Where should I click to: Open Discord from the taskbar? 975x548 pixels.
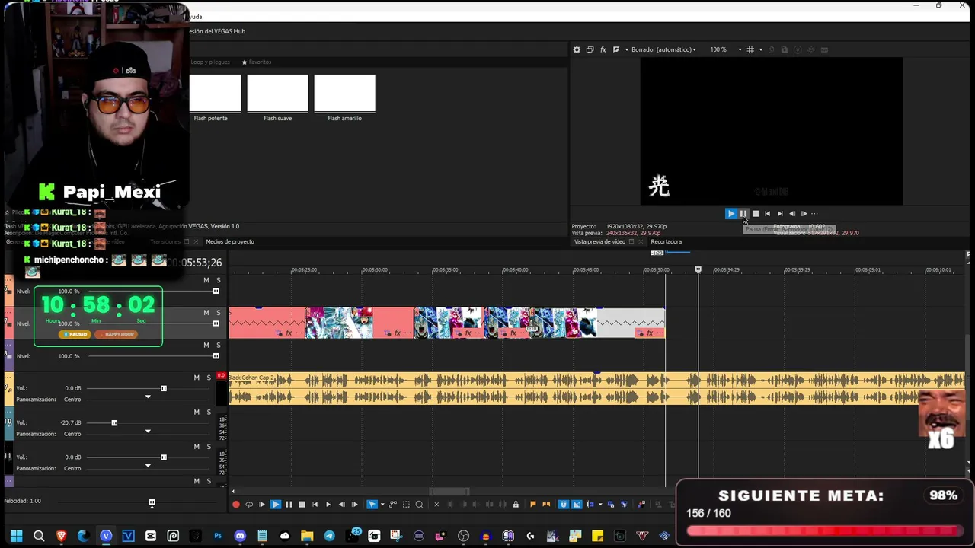[240, 536]
